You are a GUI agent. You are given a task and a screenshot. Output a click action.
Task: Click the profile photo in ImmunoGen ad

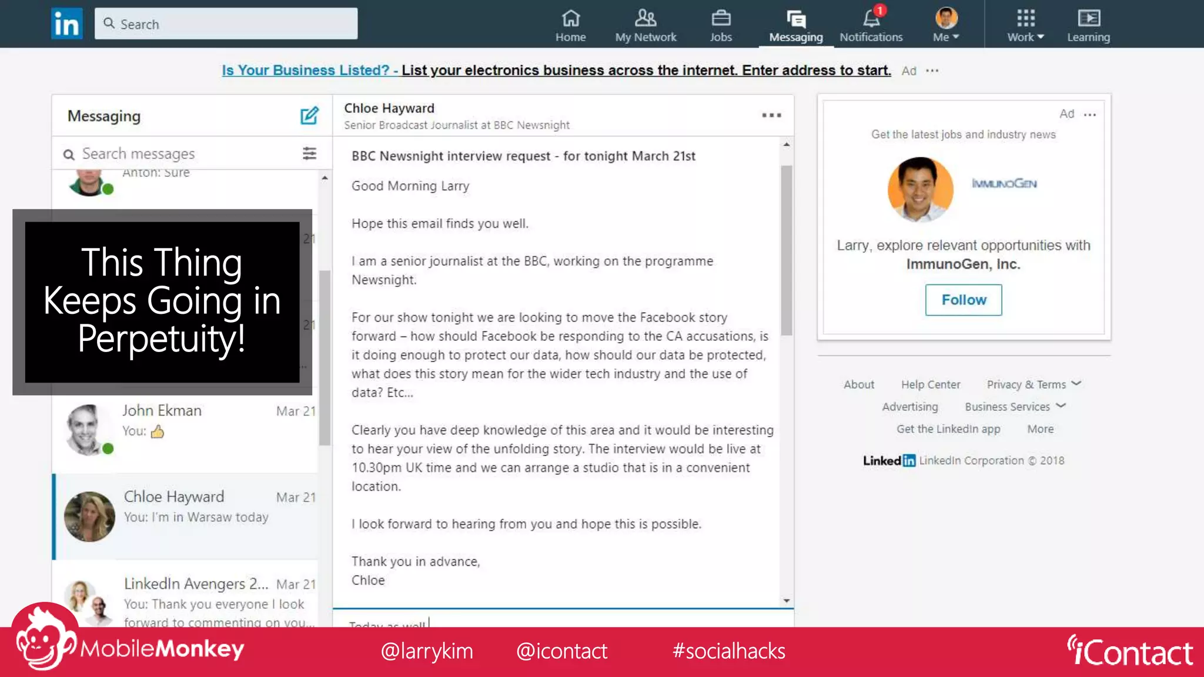point(920,189)
